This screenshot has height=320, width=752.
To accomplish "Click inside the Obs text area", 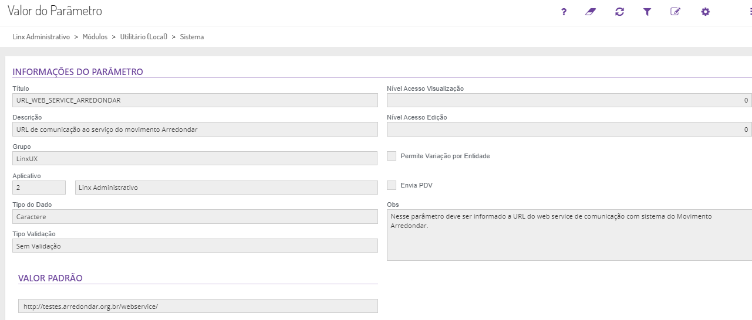I will click(x=569, y=235).
